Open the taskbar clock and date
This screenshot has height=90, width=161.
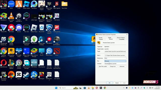tap(157, 88)
